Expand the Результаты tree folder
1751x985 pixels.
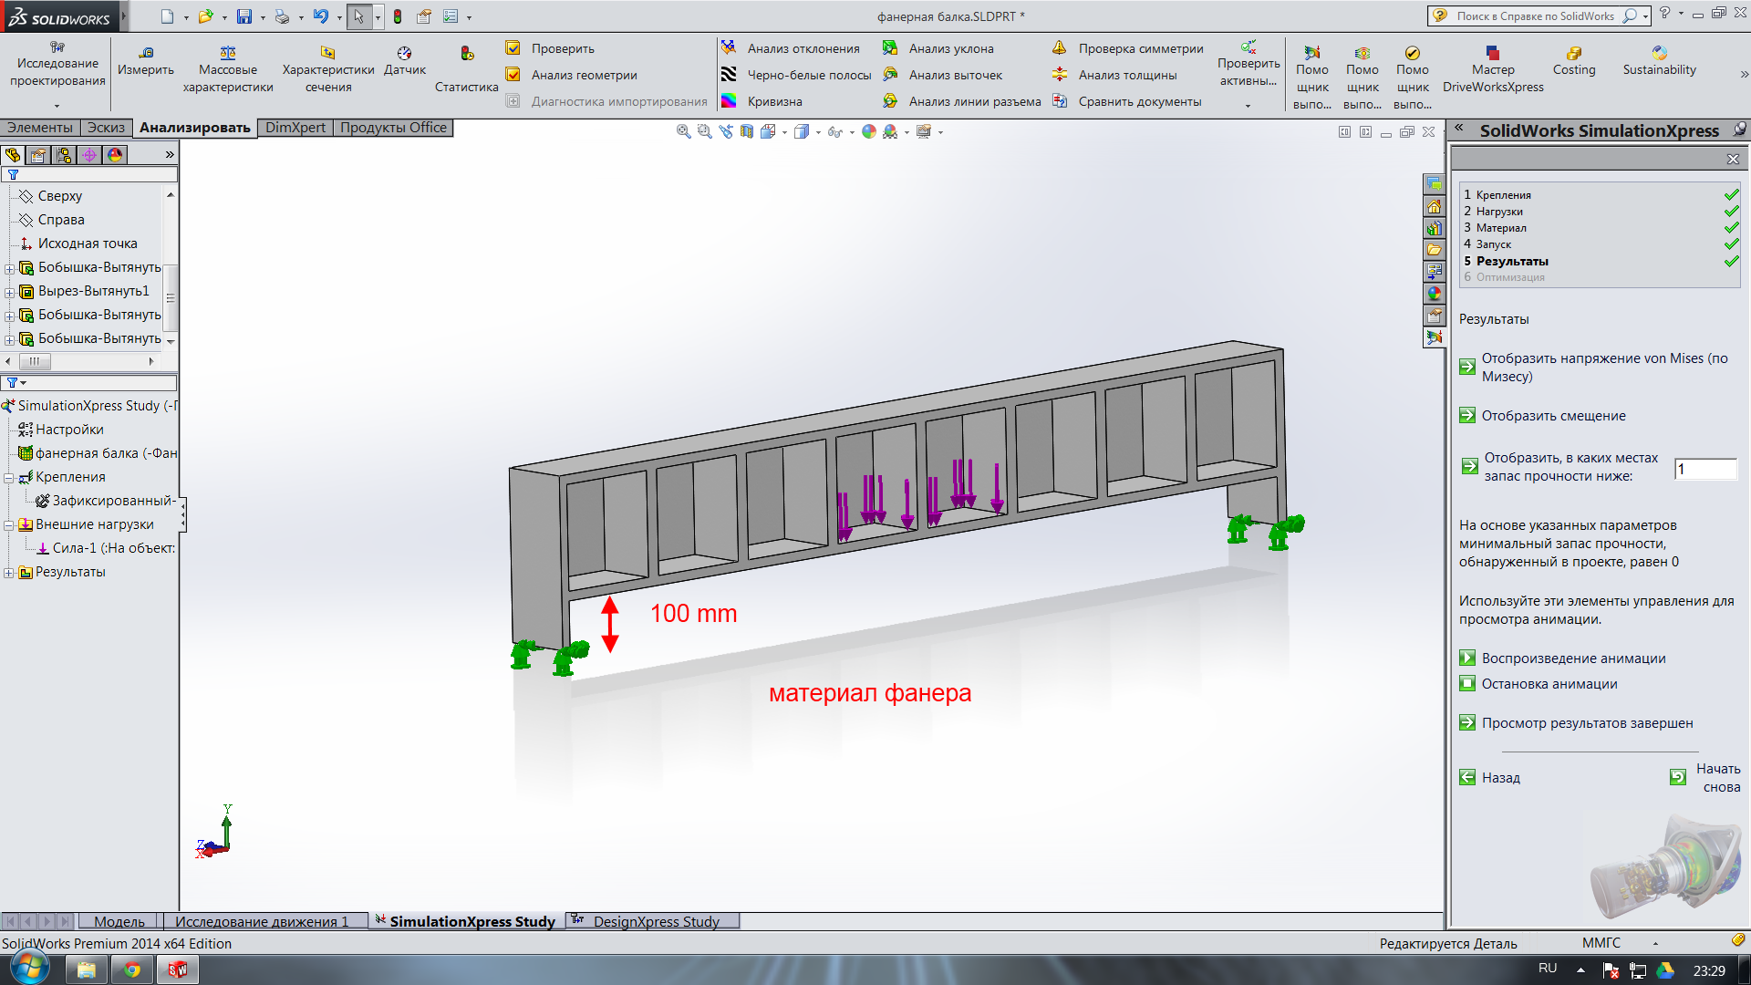[9, 573]
